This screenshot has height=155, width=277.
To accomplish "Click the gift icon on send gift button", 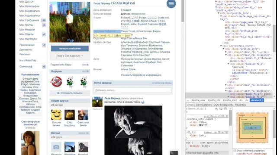I will 58,93.
